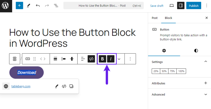Copy link icon beside tableberg.com
The image size is (211, 109).
click(x=71, y=86)
